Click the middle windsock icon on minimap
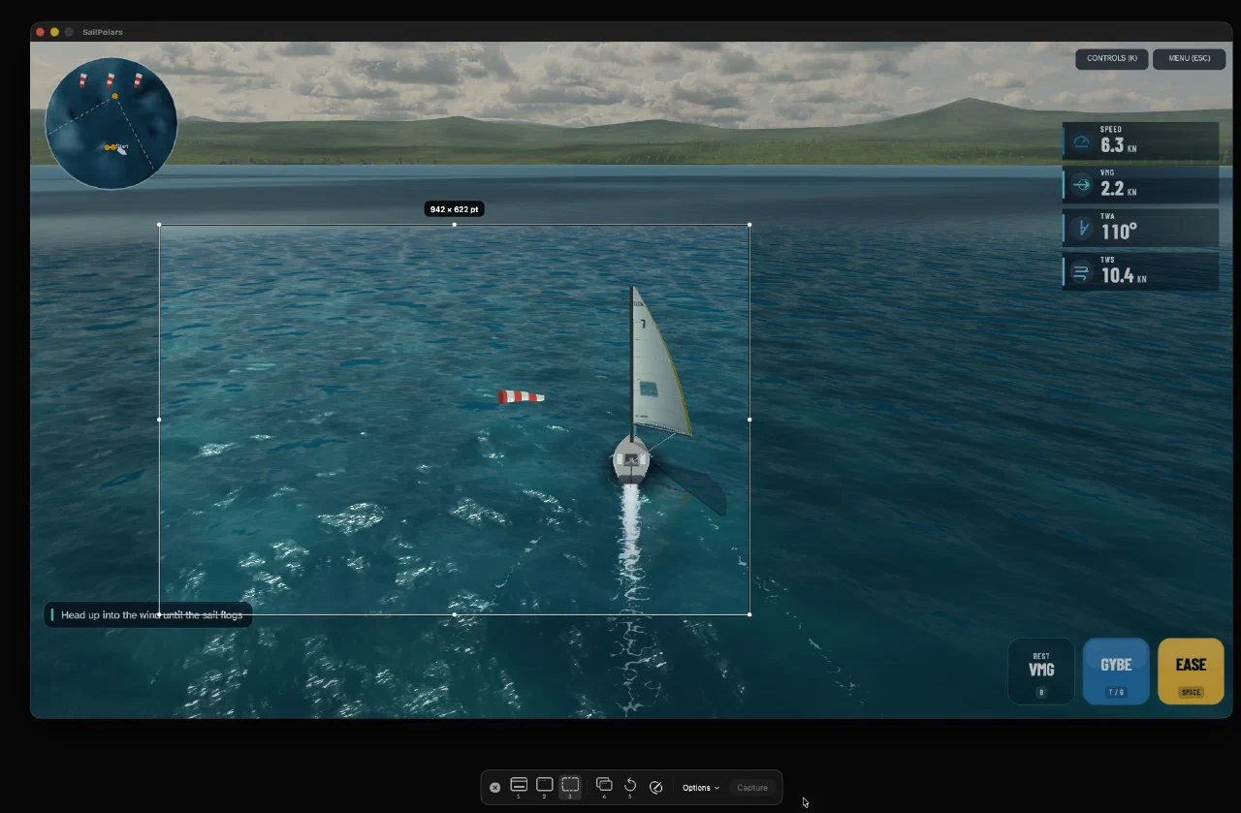This screenshot has height=813, width=1241. (x=111, y=78)
